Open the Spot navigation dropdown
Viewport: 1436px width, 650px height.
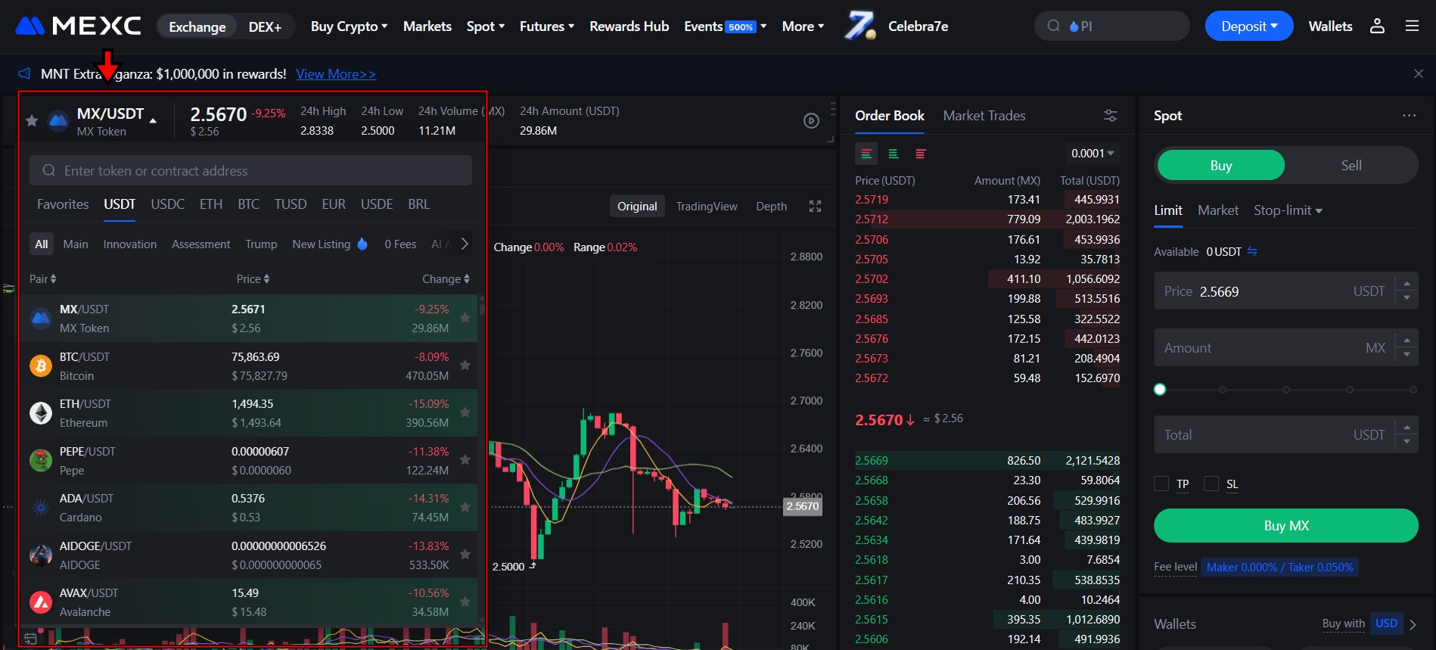coord(486,26)
